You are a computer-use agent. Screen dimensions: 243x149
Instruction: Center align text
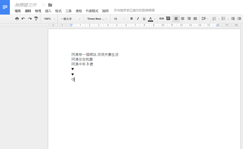(x=183, y=19)
